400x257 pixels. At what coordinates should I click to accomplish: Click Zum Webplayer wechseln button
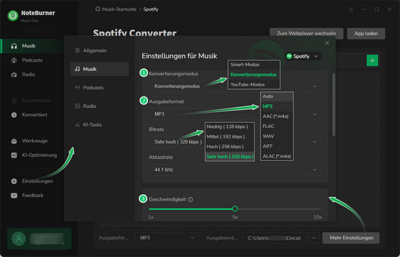pos(306,33)
